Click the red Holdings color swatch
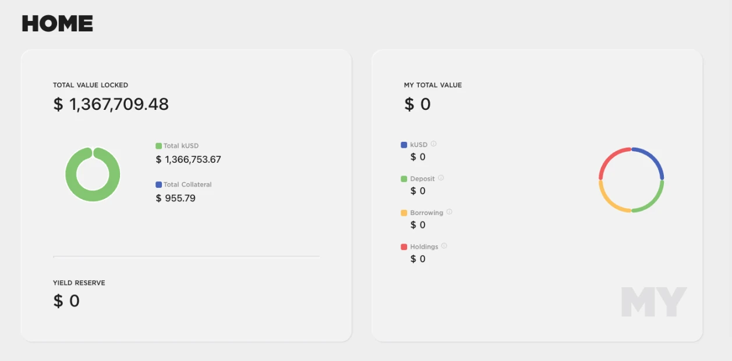The height and width of the screenshot is (361, 732). [x=404, y=246]
